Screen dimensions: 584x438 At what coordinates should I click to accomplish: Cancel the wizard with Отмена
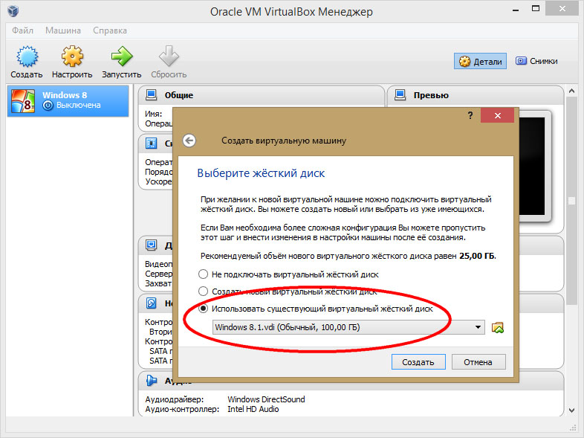click(478, 362)
